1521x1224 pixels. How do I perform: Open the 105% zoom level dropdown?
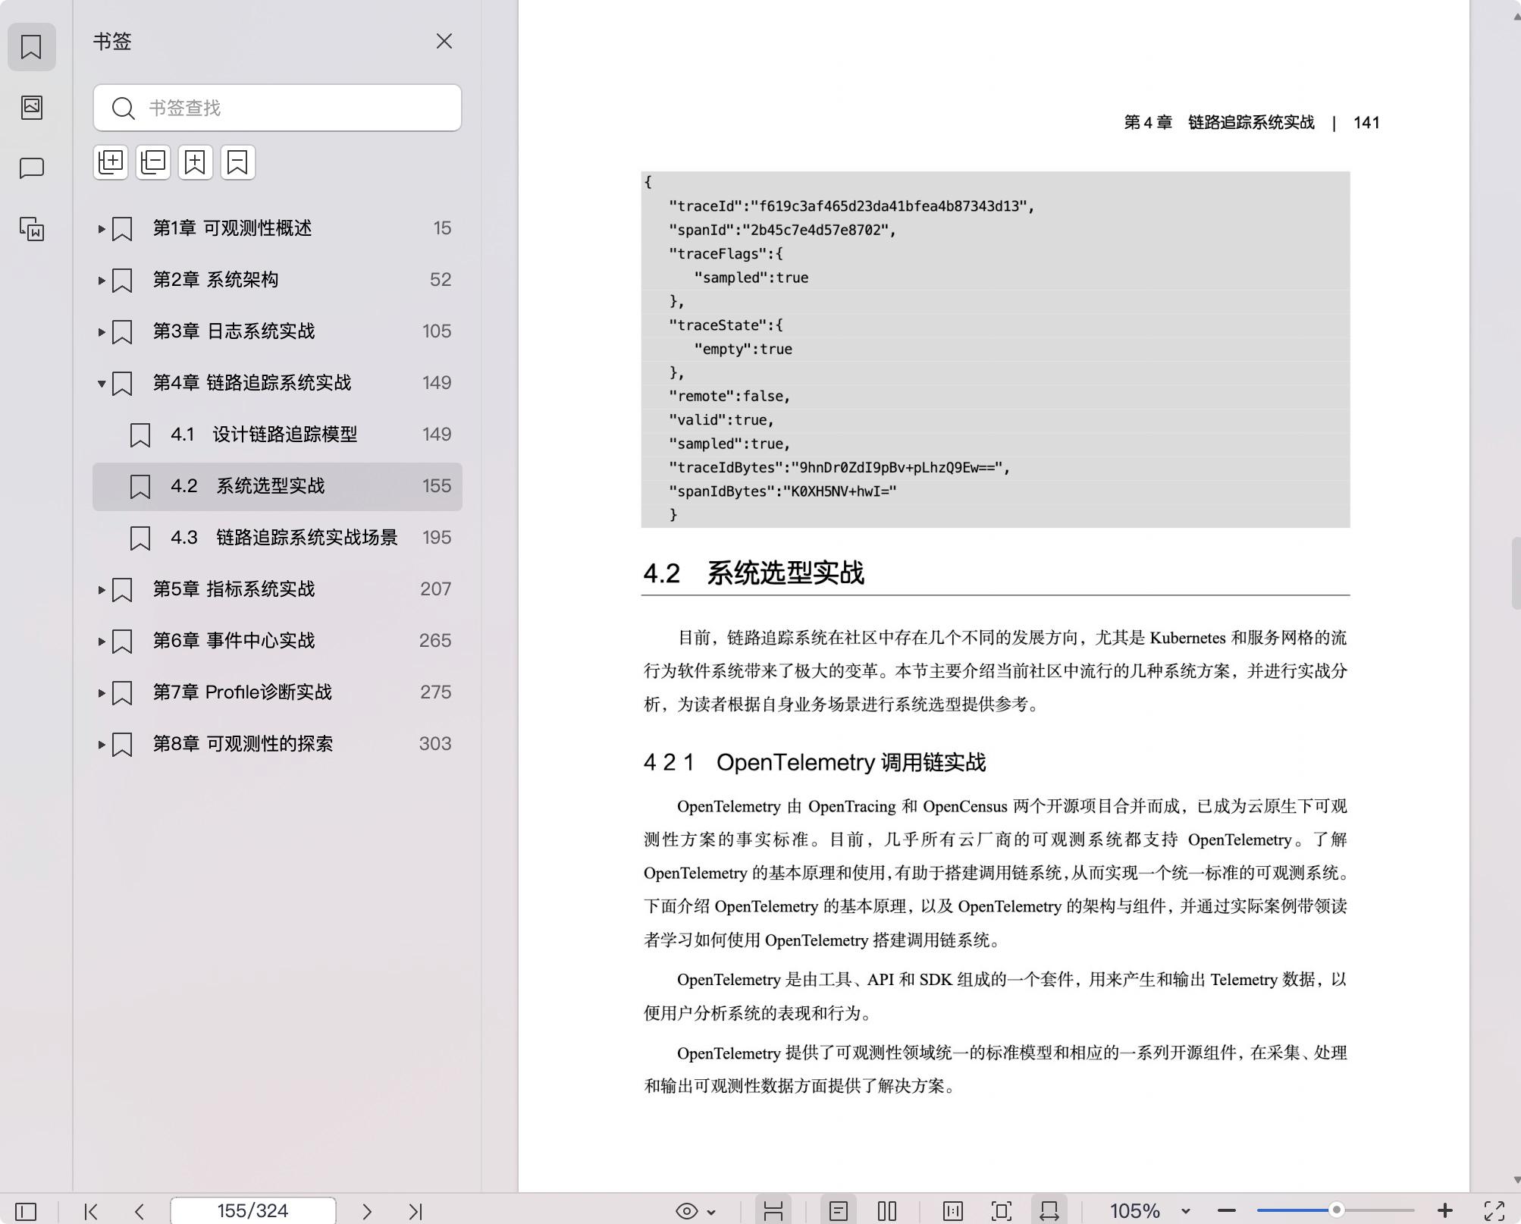(x=1186, y=1212)
